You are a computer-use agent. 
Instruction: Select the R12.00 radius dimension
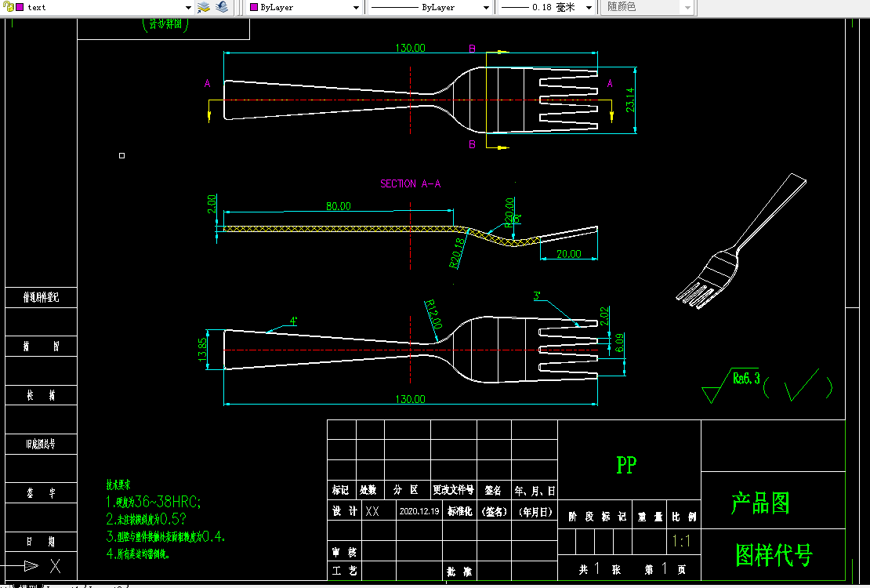(x=433, y=314)
